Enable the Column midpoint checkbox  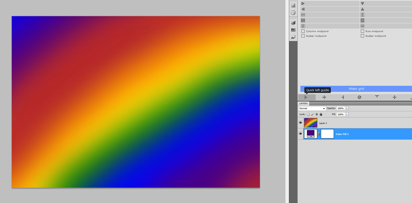[x=303, y=31]
